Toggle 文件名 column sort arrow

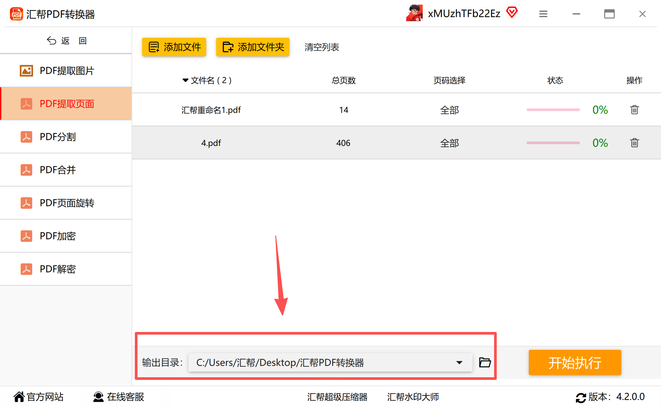185,80
